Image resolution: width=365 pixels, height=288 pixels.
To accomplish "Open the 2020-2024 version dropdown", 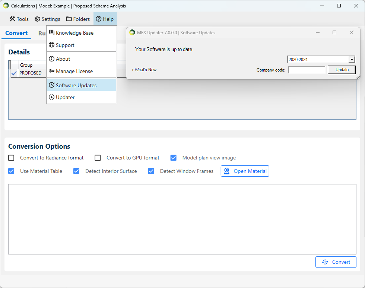I will 351,60.
